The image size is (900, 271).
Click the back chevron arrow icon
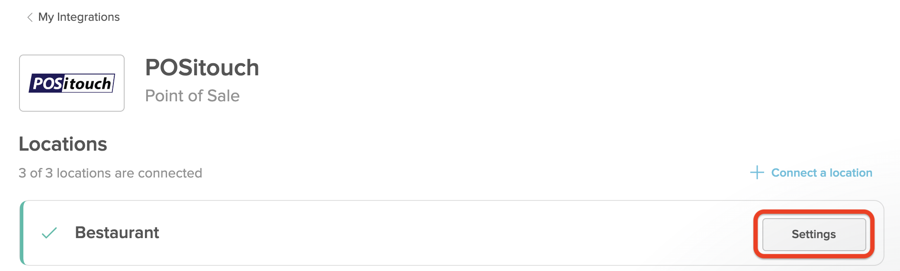point(30,17)
